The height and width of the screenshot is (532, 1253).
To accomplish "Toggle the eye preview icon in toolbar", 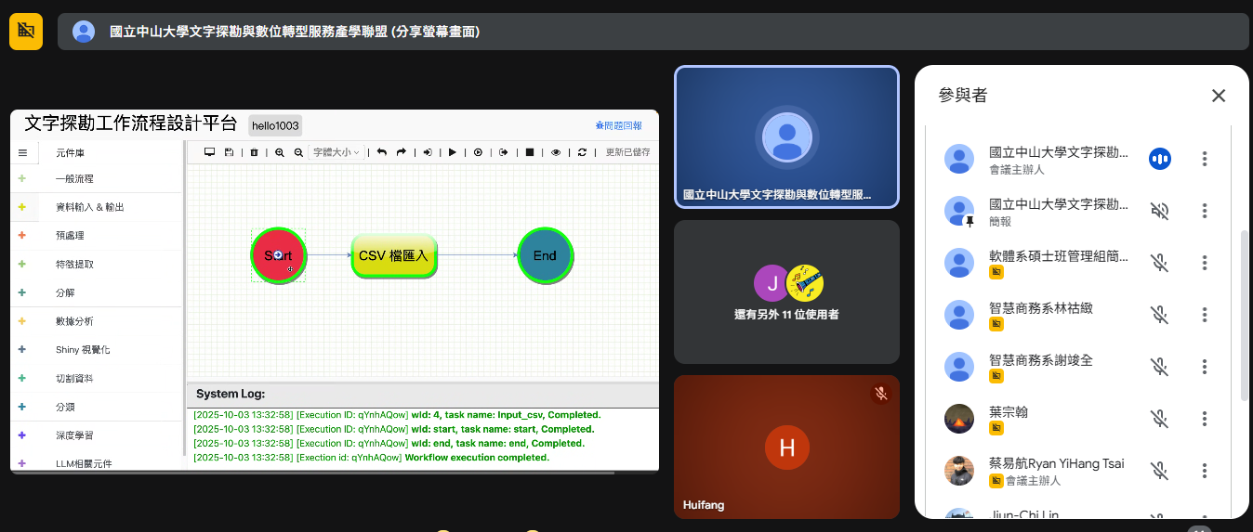I will point(556,152).
